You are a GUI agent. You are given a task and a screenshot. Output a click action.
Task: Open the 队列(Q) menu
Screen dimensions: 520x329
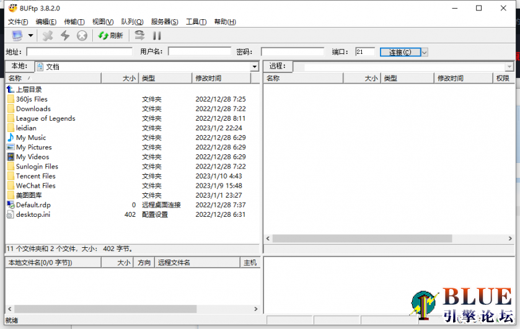point(132,22)
